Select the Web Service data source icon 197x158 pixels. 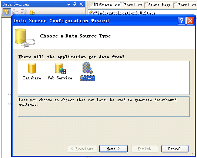[60, 68]
